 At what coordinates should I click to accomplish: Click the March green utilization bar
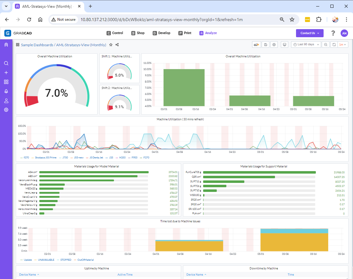pyautogui.click(x=184, y=87)
